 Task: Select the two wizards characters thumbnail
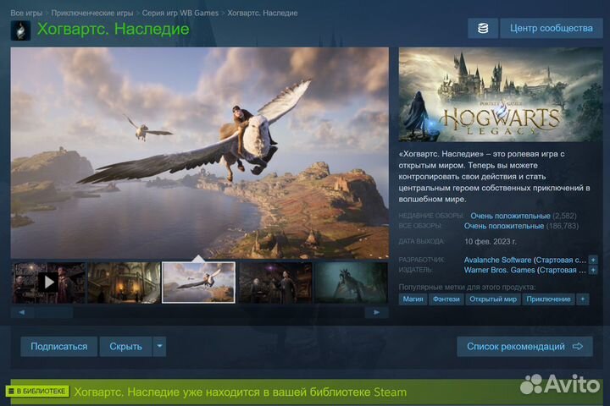click(x=275, y=283)
